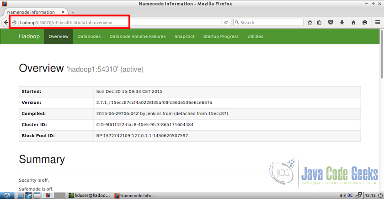This screenshot has height=199, width=384.
Task: Open the Snapshot nav tab
Action: click(x=184, y=36)
